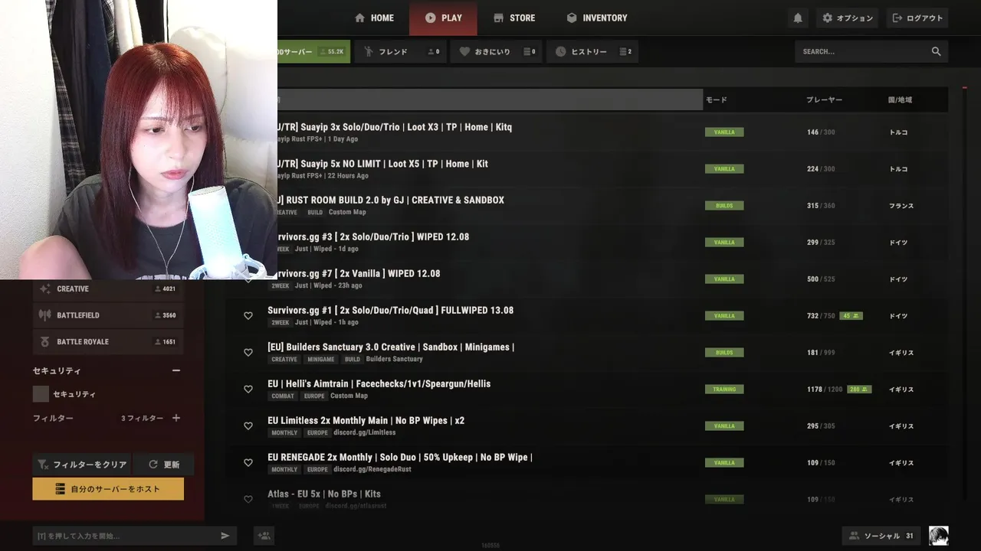Favorite EU Limitless 2x server heart

pos(248,425)
